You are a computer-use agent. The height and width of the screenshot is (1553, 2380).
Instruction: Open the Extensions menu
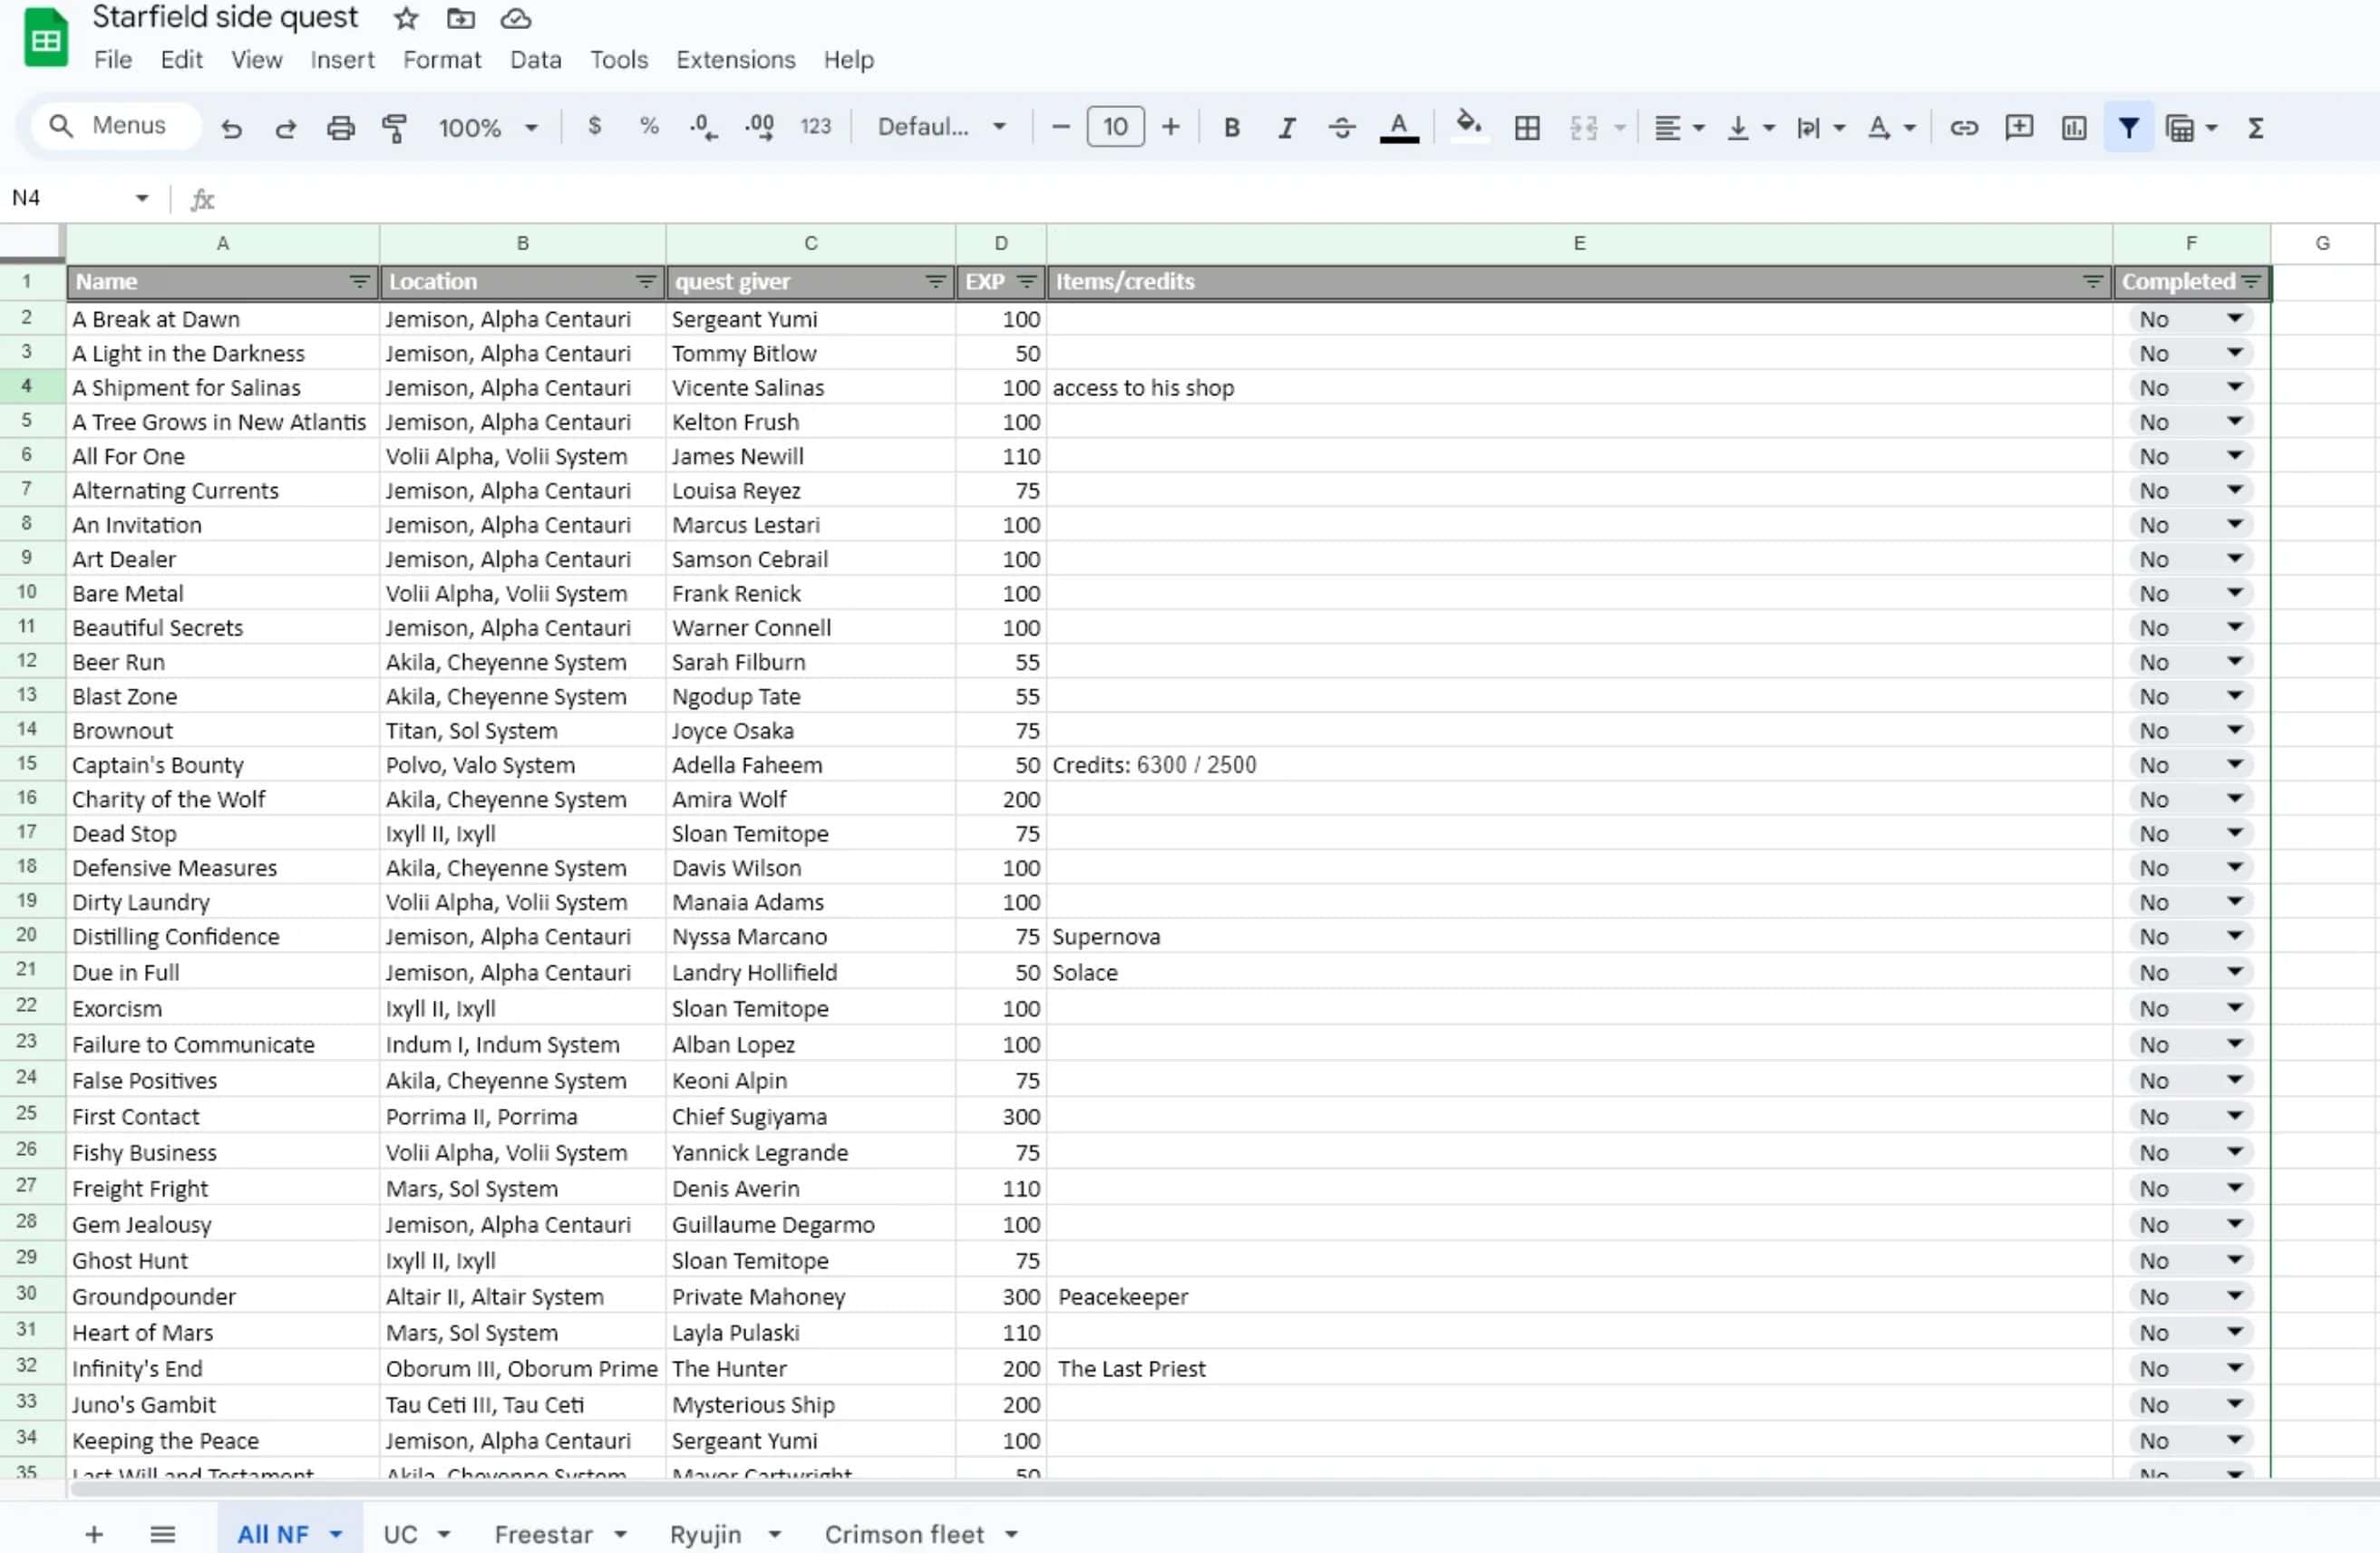735,60
